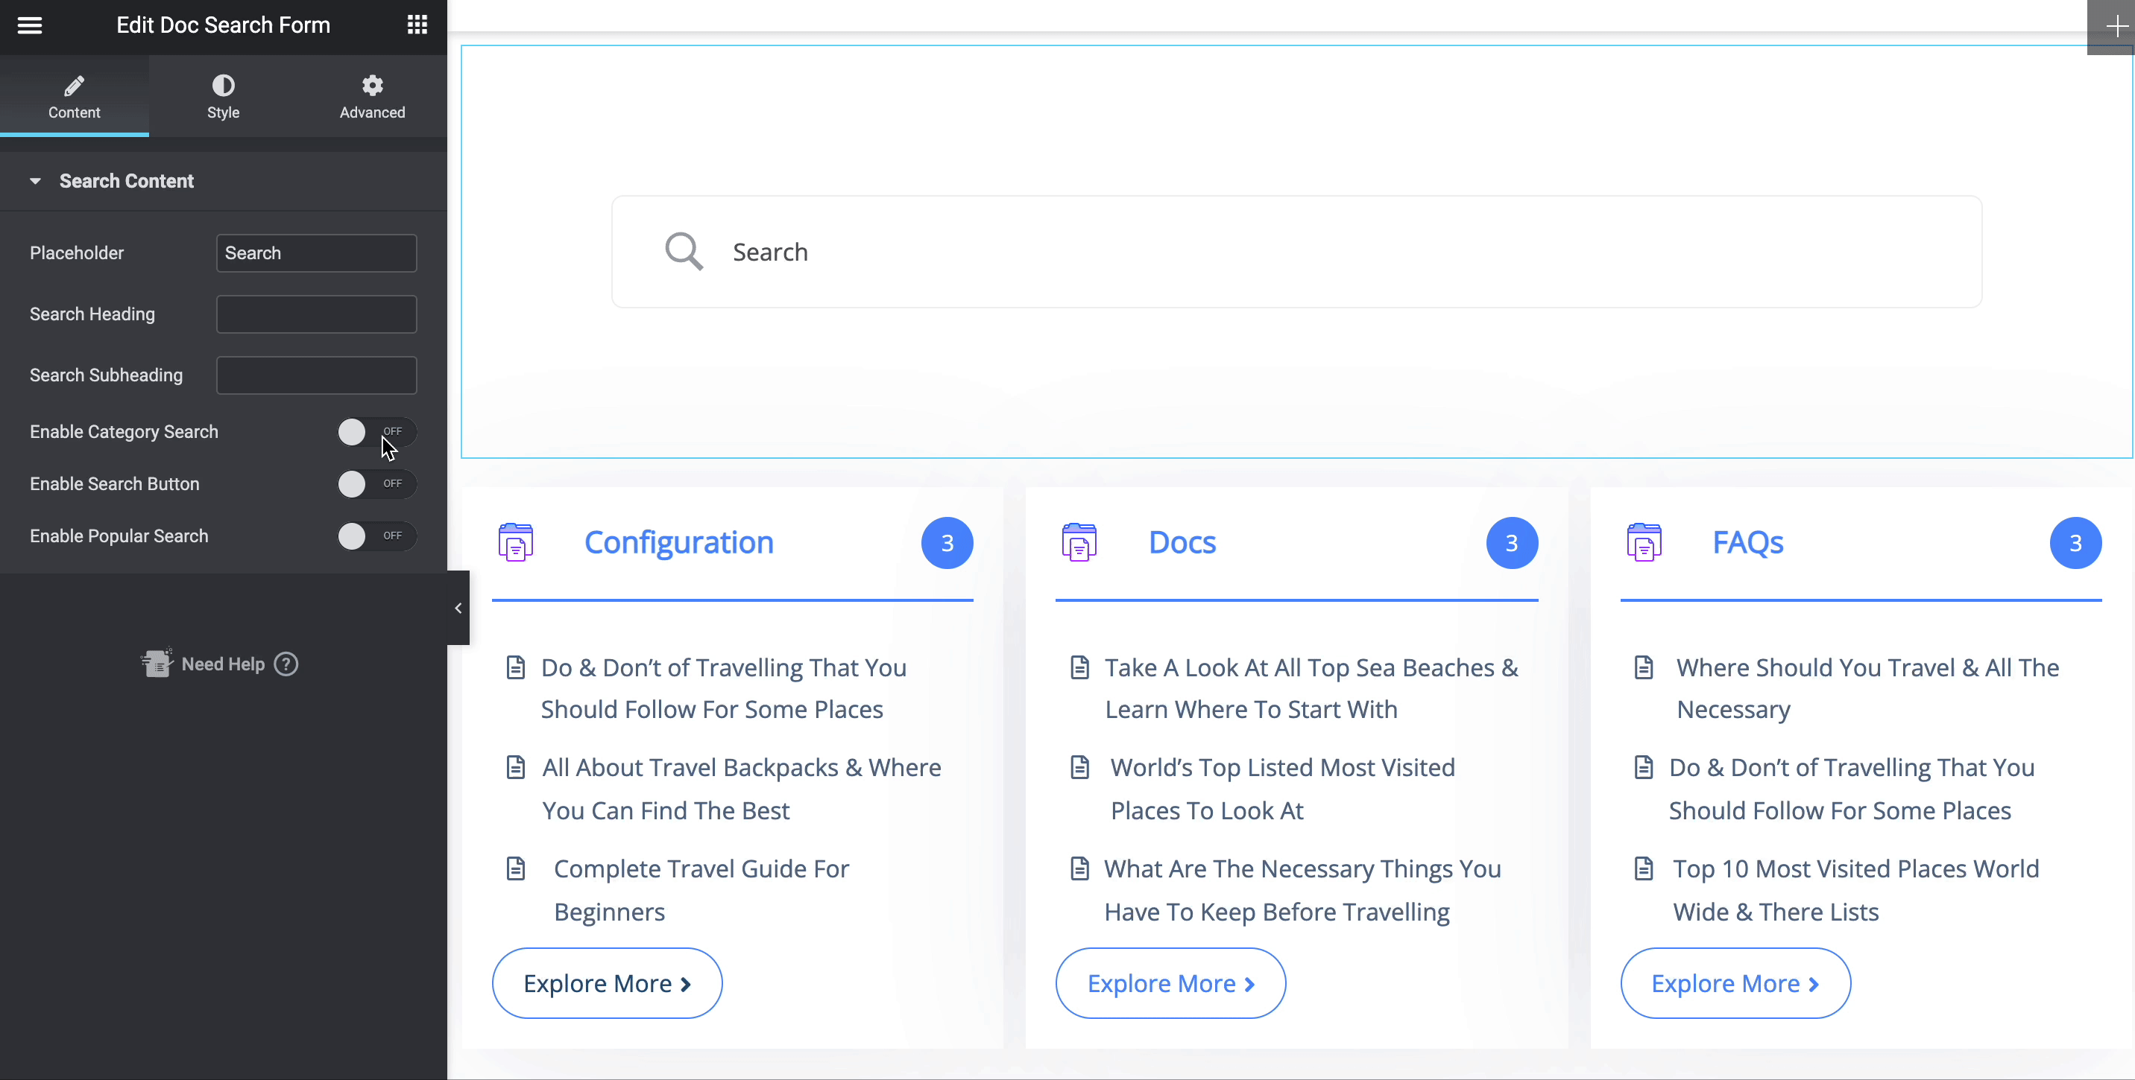The height and width of the screenshot is (1080, 2135).
Task: Switch to the Style tab
Action: pos(223,96)
